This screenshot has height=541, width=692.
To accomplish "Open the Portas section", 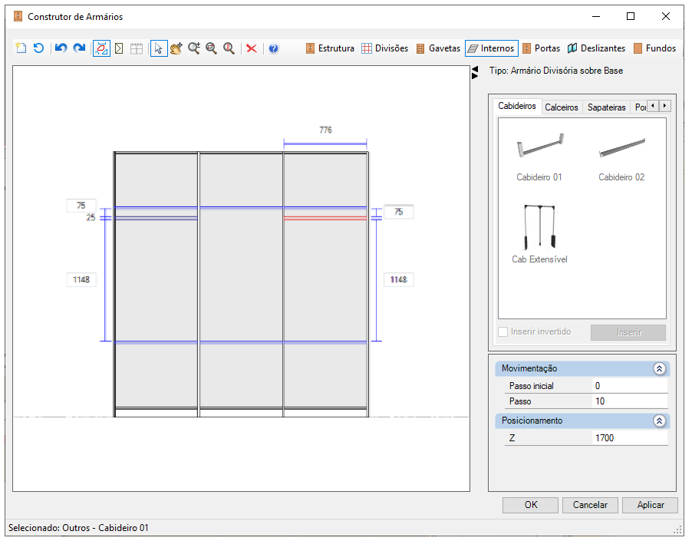I will point(541,48).
